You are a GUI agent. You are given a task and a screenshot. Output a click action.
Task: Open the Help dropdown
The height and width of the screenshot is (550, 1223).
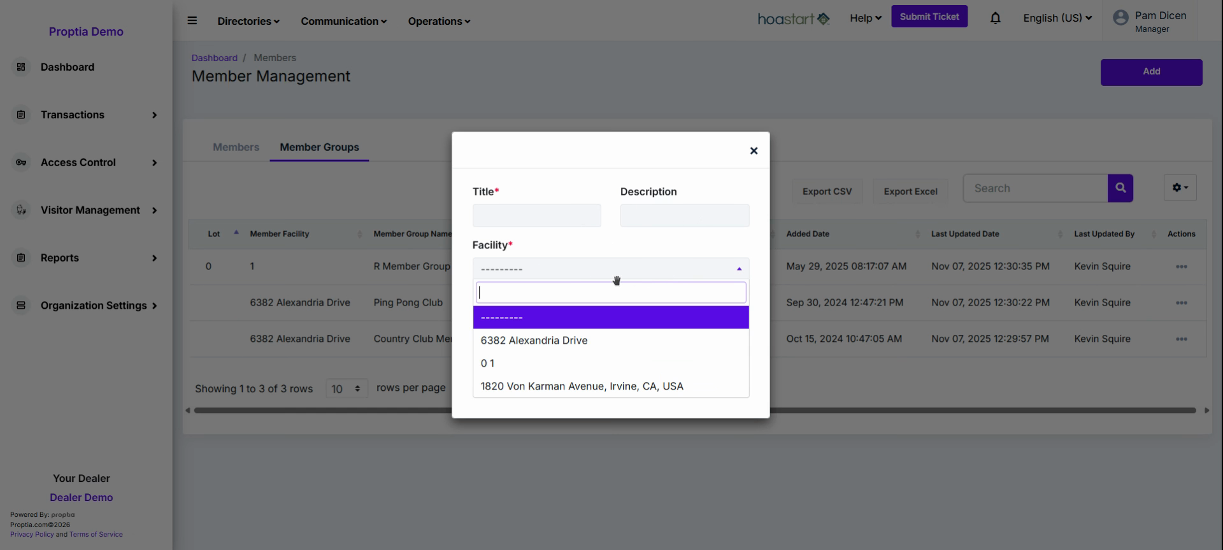point(865,18)
